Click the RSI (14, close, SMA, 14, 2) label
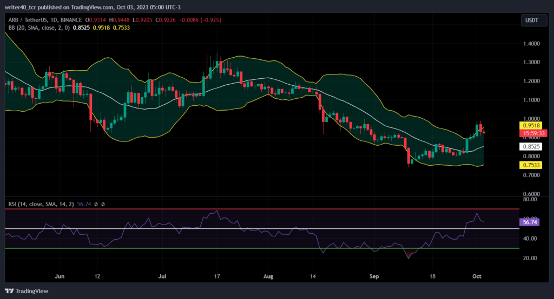 [x=41, y=204]
